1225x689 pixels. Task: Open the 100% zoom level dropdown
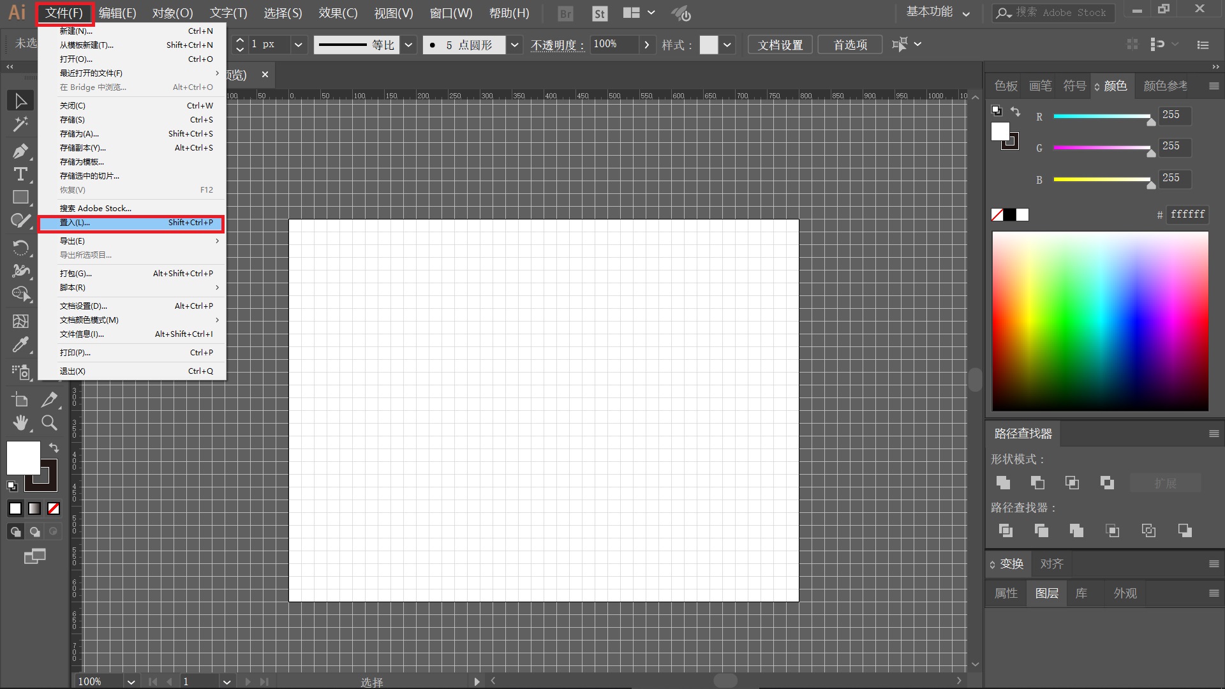[131, 681]
